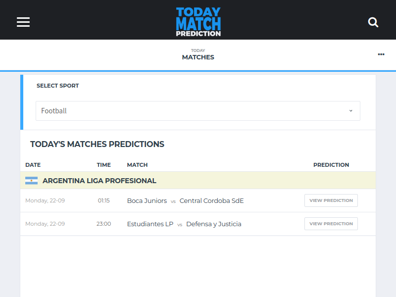Open the three-dots more options menu
396x297 pixels.
coord(381,54)
